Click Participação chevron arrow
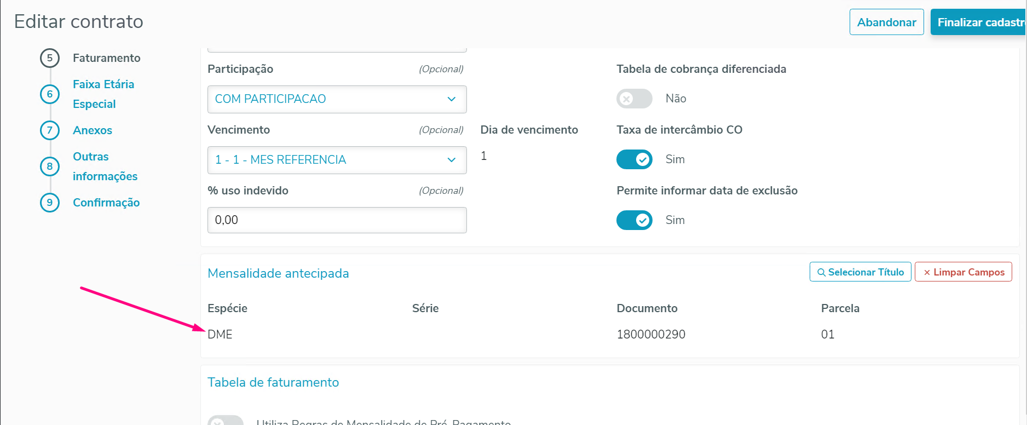Viewport: 1027px width, 425px height. click(x=452, y=99)
